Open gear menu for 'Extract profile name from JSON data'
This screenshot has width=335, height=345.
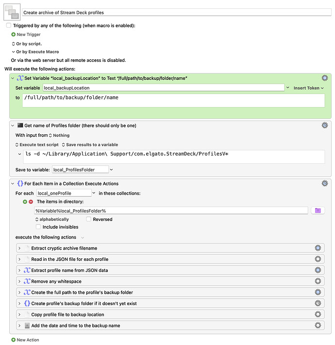coord(318,270)
